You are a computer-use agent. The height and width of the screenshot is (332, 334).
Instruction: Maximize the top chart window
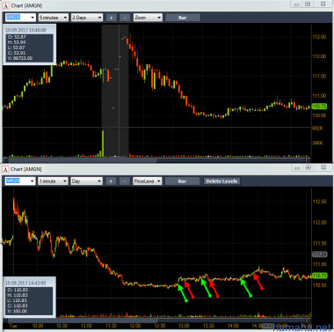(308, 4)
